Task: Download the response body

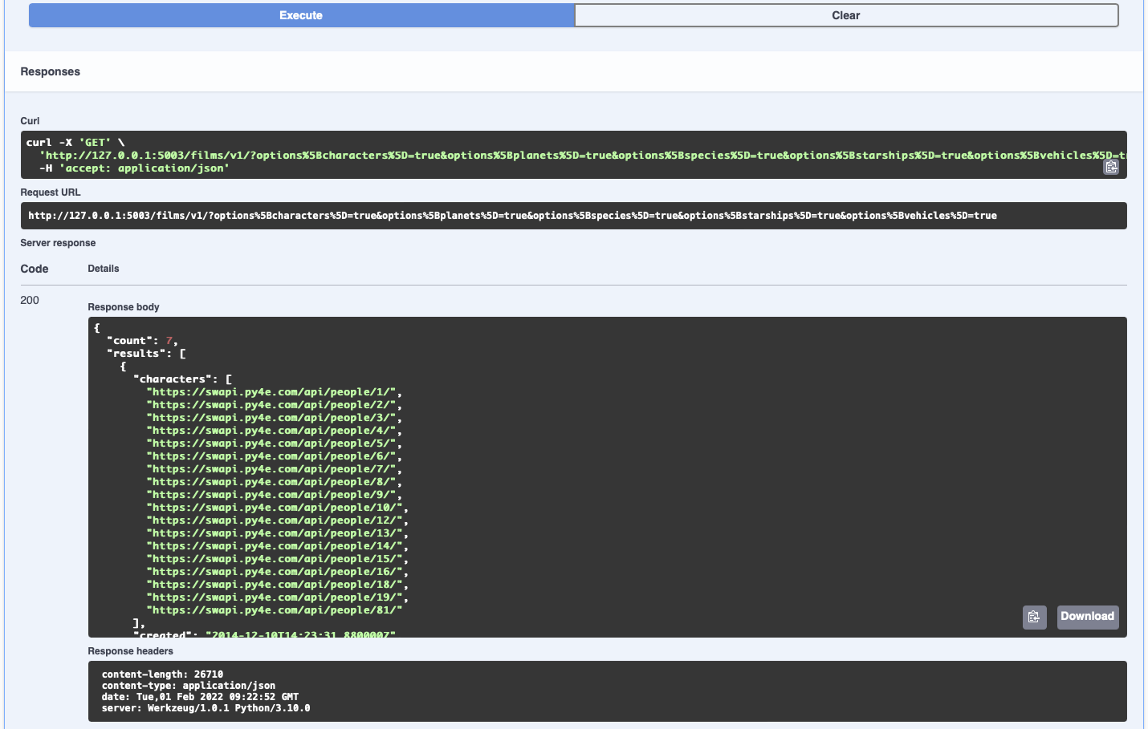Action: tap(1087, 617)
